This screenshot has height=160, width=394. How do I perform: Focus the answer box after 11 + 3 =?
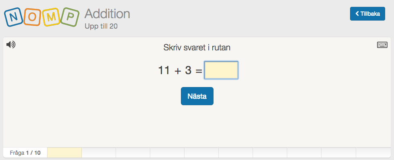pyautogui.click(x=221, y=70)
